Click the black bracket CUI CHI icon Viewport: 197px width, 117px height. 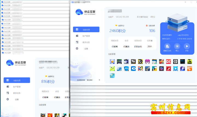tap(175, 62)
